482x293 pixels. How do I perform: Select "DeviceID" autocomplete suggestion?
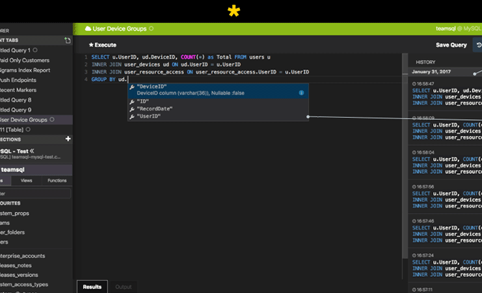[219, 91]
